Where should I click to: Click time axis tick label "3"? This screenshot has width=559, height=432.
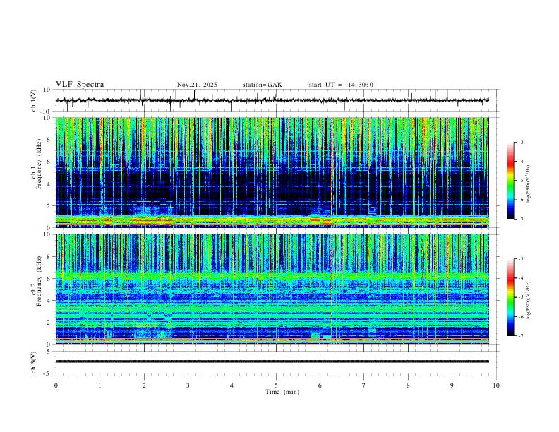click(188, 385)
